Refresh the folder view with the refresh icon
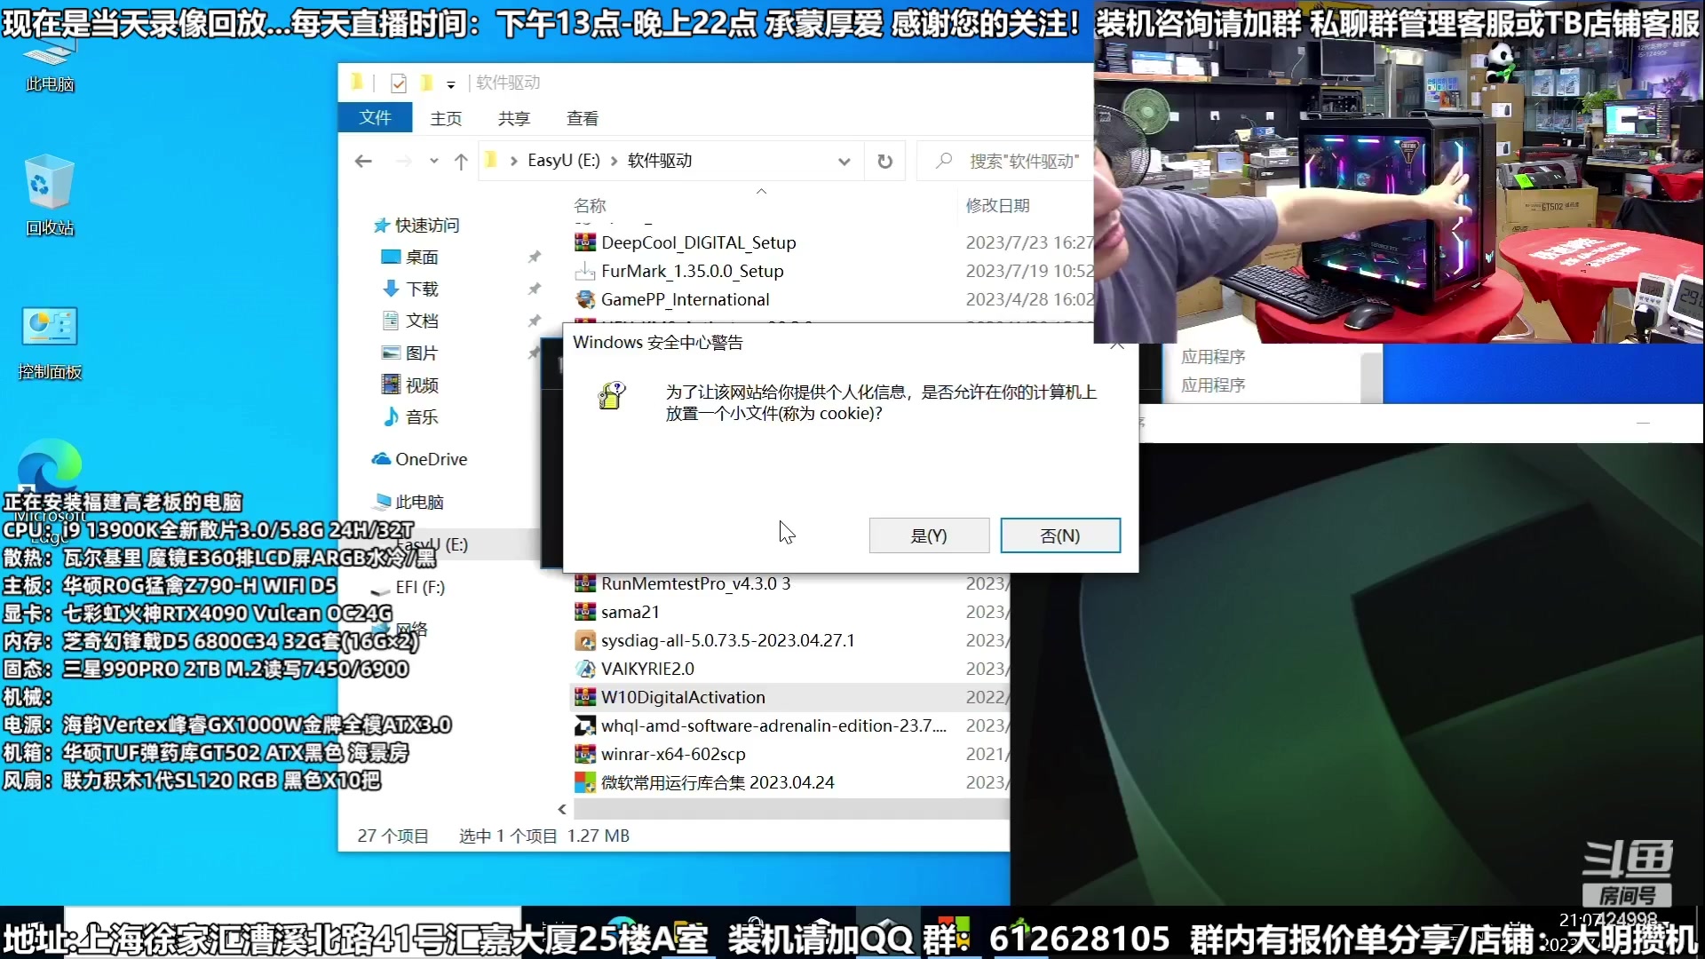 pos(884,161)
